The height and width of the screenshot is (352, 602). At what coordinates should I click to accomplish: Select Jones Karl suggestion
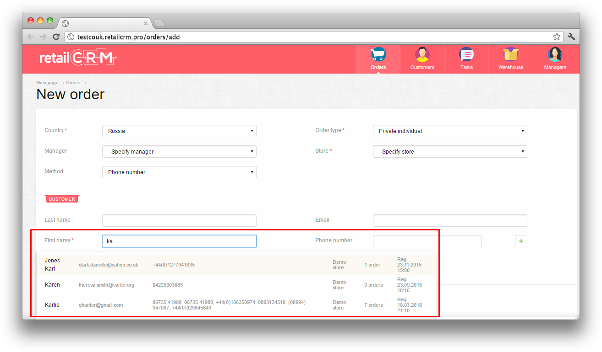coord(236,265)
